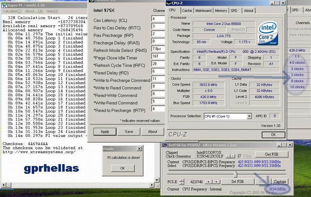This screenshot has width=311, height=197.
Task: Click the Write to Precharge Command field
Action: 158,79
